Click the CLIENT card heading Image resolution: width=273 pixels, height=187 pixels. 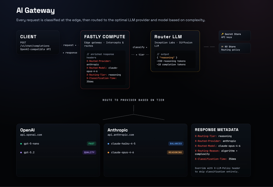click(x=28, y=37)
